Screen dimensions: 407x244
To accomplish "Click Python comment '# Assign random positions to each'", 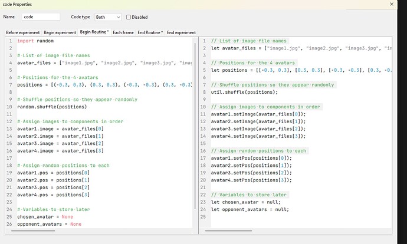I will click(63, 165).
